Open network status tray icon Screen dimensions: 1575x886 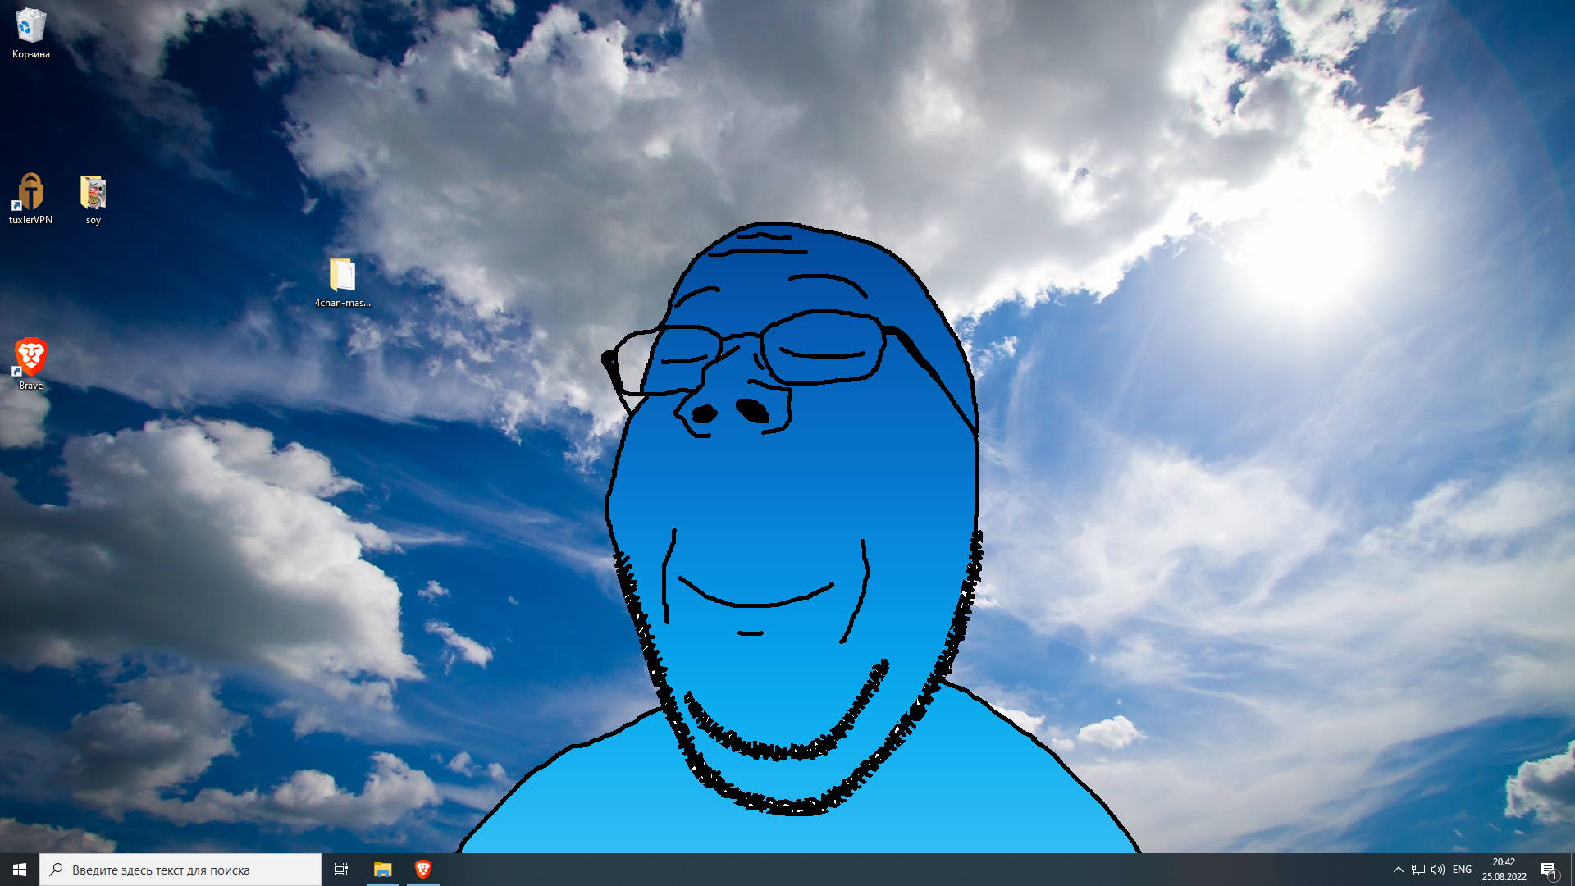pos(1417,870)
